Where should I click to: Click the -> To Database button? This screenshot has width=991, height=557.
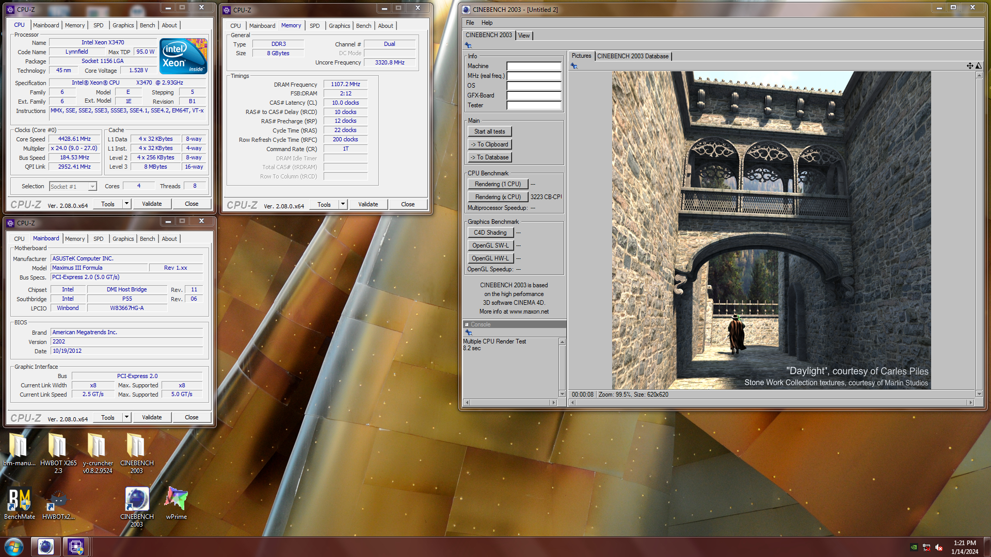tap(489, 157)
